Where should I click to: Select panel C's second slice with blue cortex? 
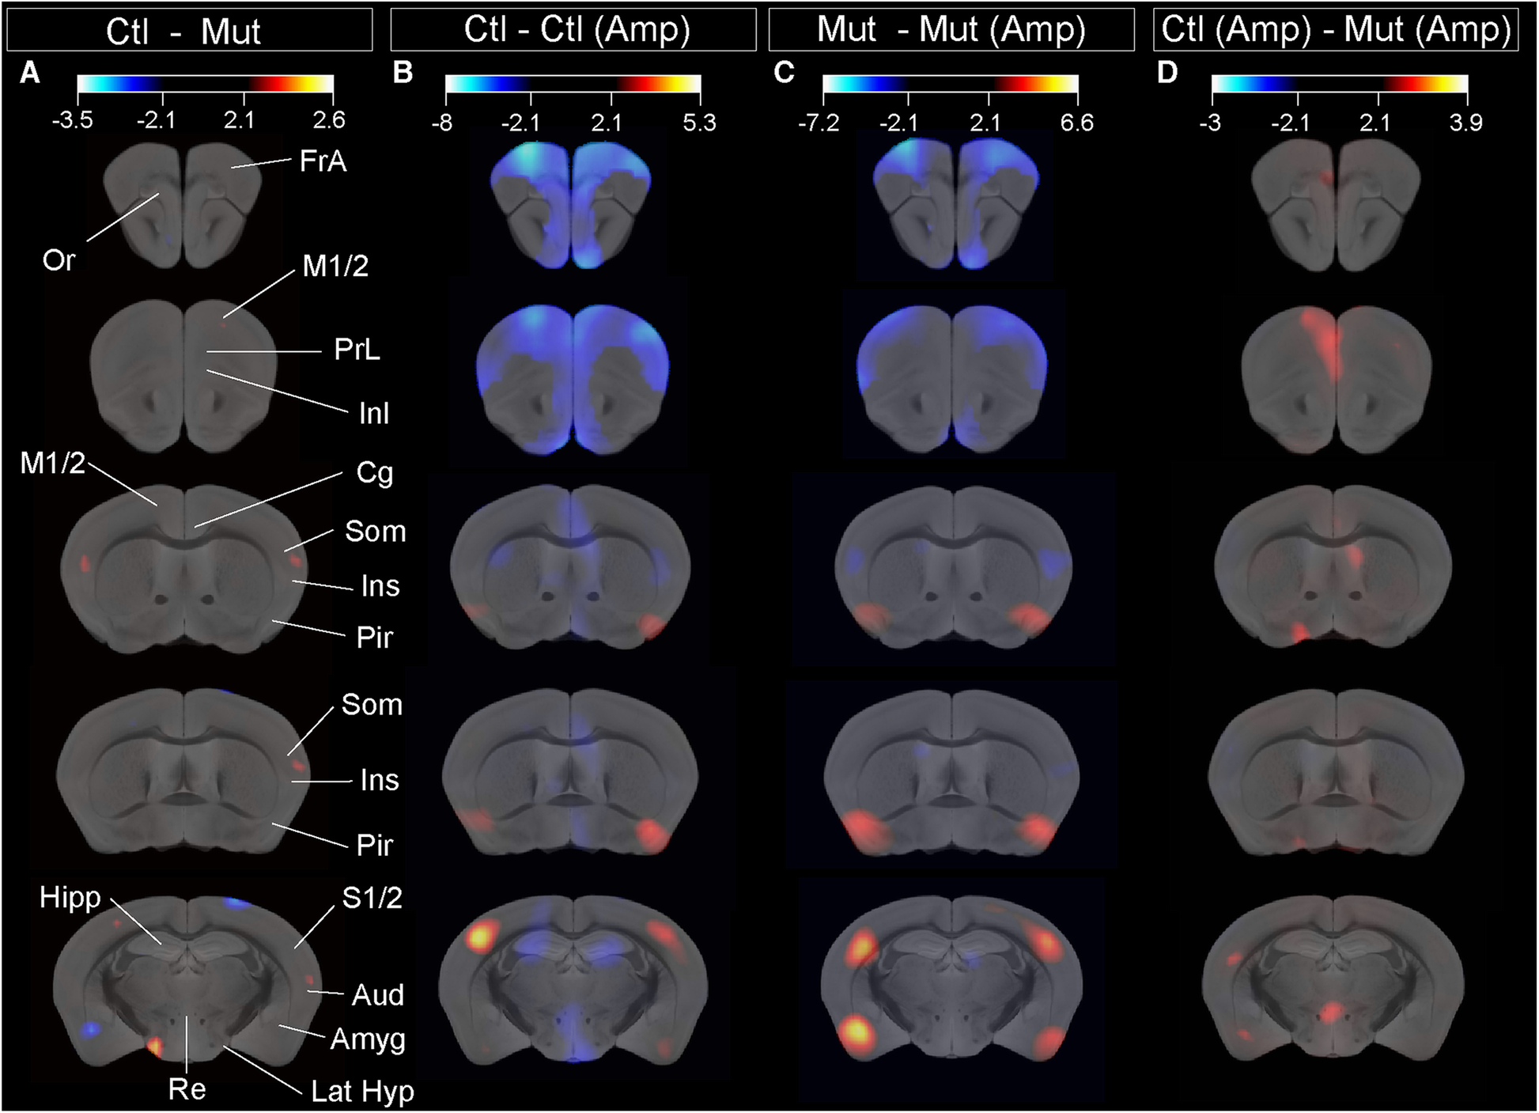(x=952, y=381)
